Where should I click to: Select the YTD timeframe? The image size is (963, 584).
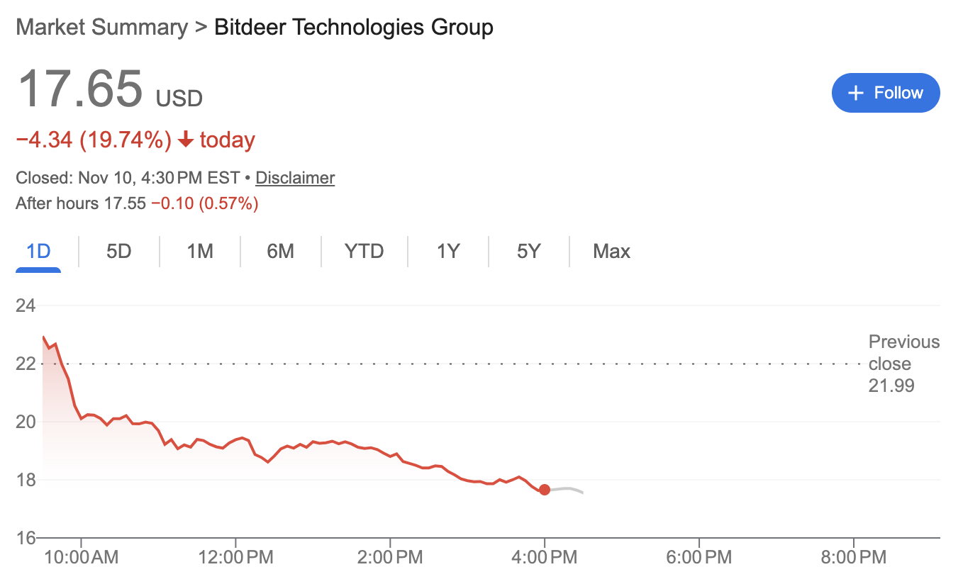364,251
